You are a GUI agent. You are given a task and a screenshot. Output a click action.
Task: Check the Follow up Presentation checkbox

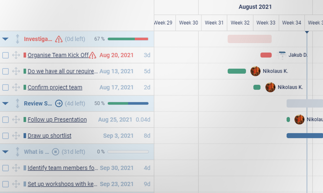pos(5,120)
